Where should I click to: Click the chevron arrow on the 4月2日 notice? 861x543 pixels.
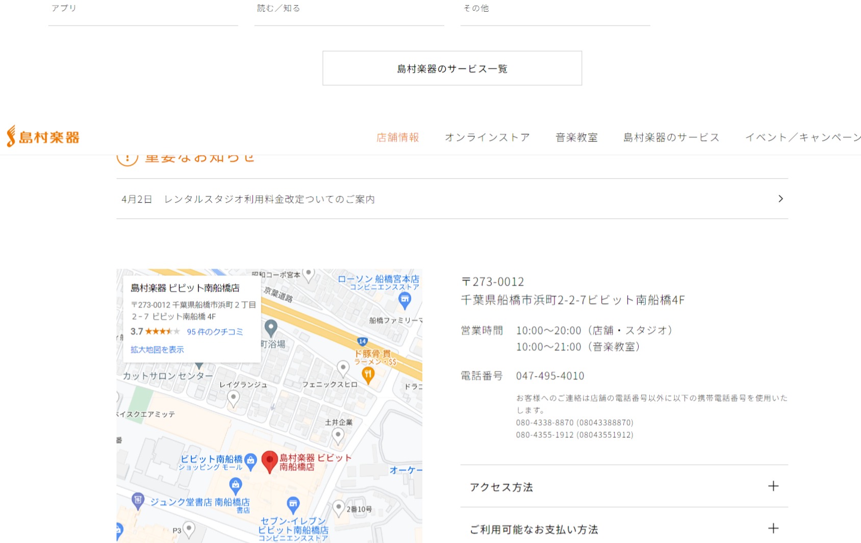(x=780, y=199)
